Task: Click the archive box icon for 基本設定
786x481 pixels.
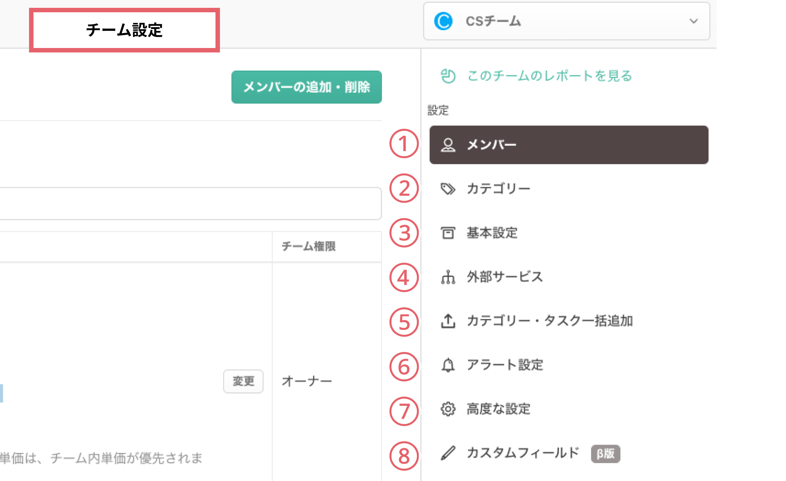Action: [448, 233]
